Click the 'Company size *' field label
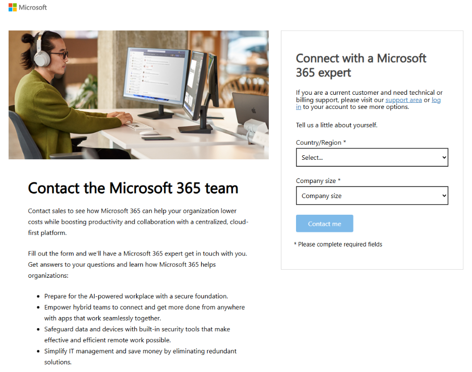The width and height of the screenshot is (472, 372). click(x=318, y=181)
